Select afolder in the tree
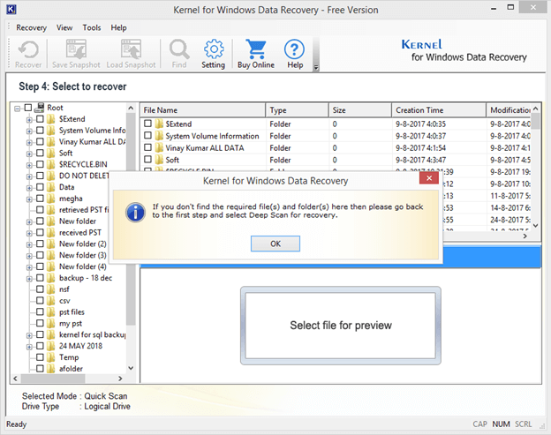This screenshot has width=551, height=435. [71, 369]
